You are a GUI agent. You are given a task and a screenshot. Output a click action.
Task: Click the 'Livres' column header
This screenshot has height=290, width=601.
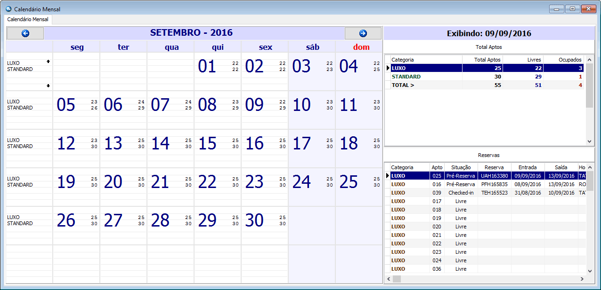523,60
